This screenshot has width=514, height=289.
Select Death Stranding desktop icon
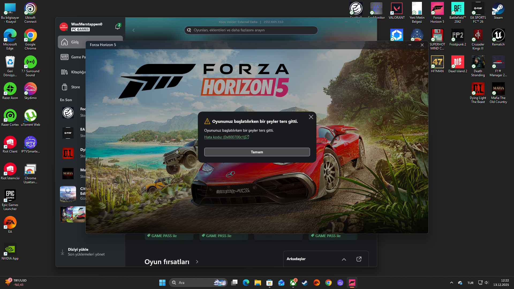point(478,66)
